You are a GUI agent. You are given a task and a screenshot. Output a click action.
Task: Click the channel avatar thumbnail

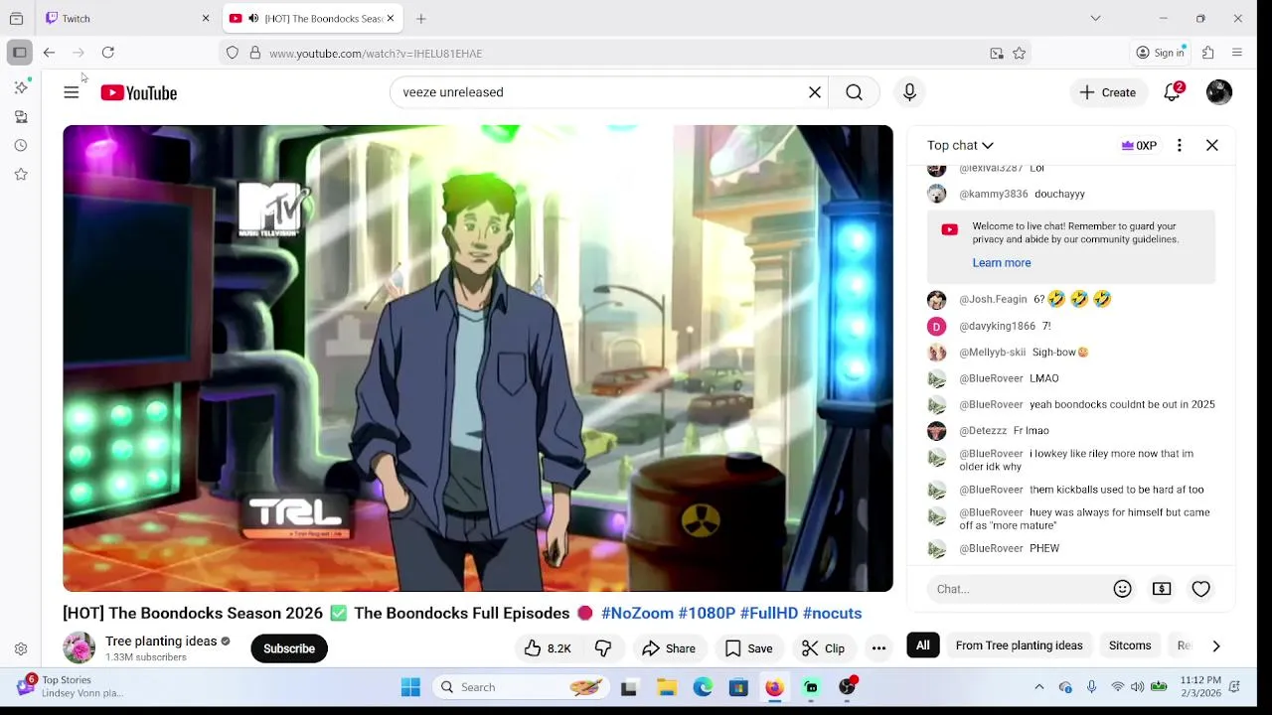coord(79,648)
